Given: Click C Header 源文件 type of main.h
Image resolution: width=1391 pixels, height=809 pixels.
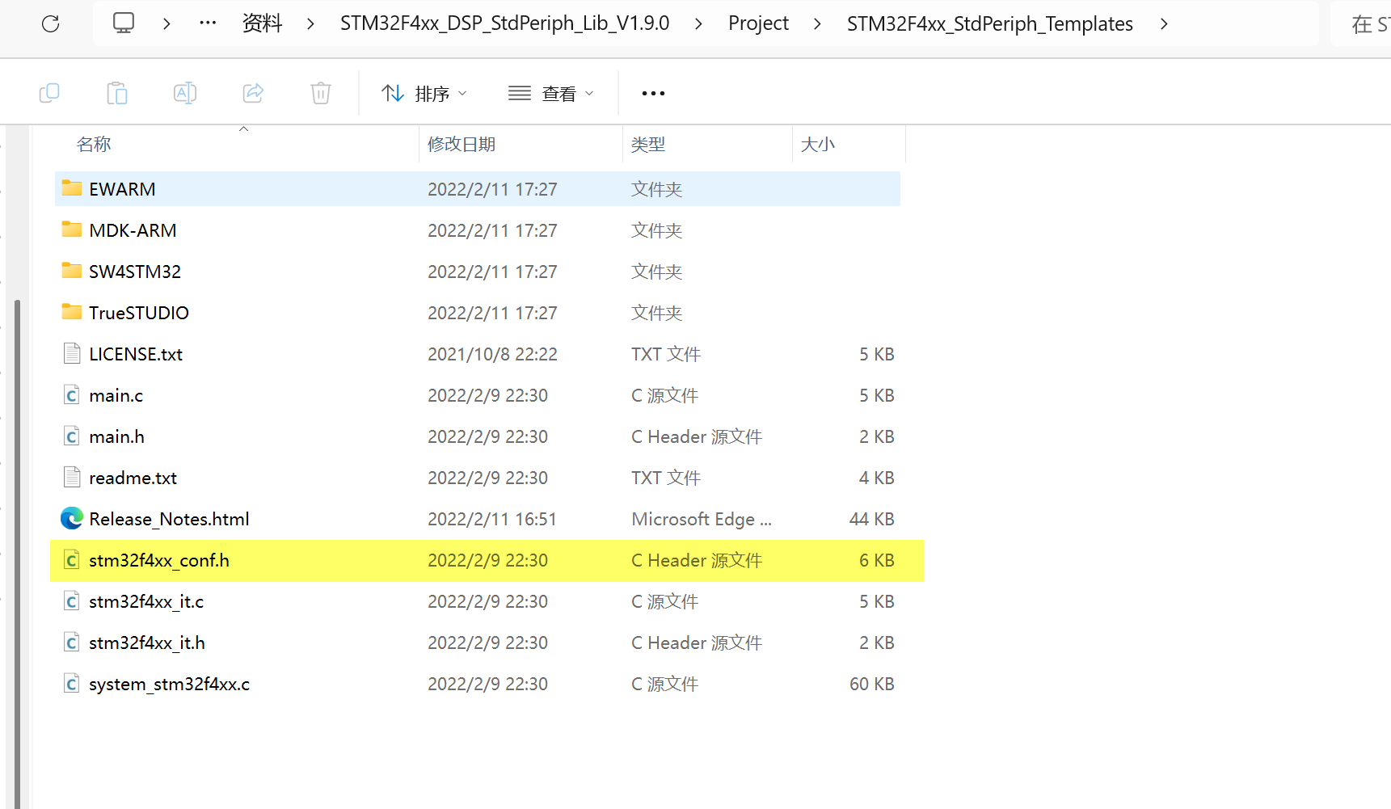Looking at the screenshot, I should 697,436.
